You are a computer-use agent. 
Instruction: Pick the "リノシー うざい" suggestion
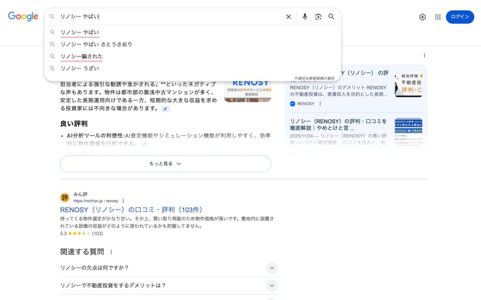click(x=79, y=69)
